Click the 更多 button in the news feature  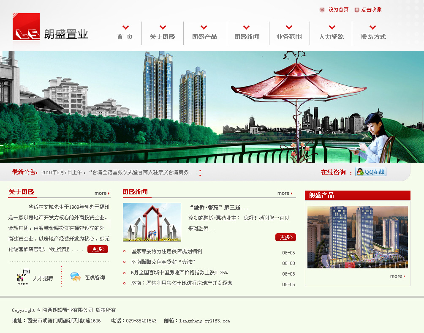coord(285,237)
